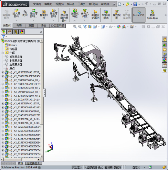Open the 工具(T) menu
Screen dimensions: 168x170
(x=81, y=4)
